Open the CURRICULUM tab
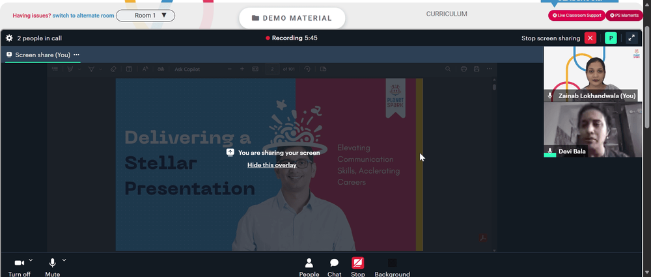 tap(447, 14)
